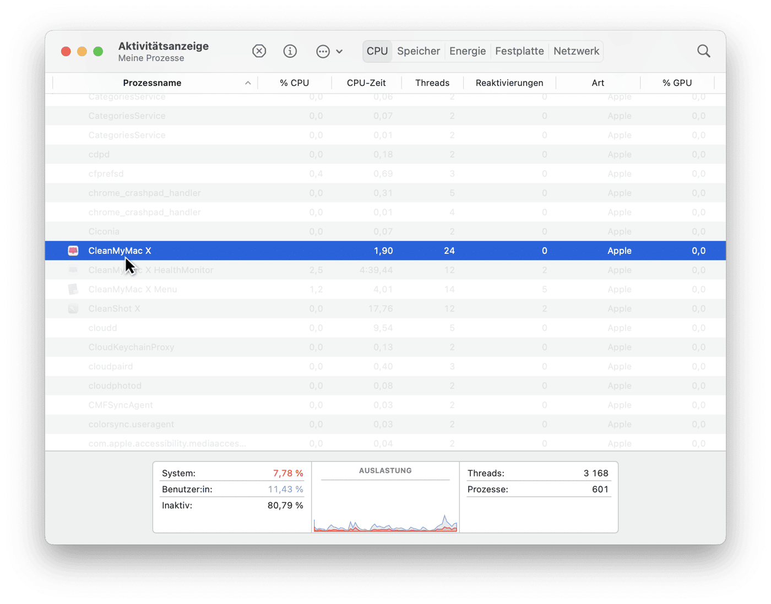Minimize window with yellow button
This screenshot has height=604, width=771.
coord(82,51)
